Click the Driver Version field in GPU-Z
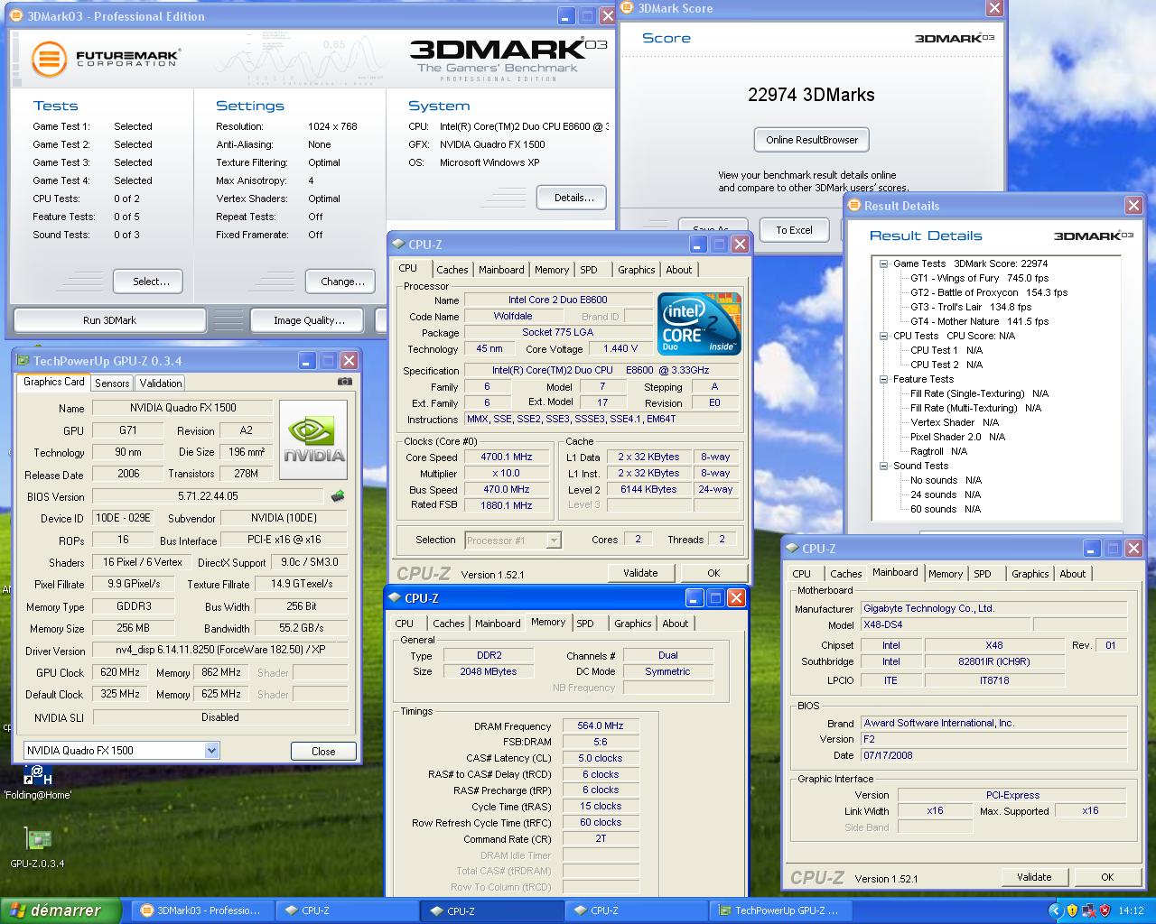 point(220,650)
